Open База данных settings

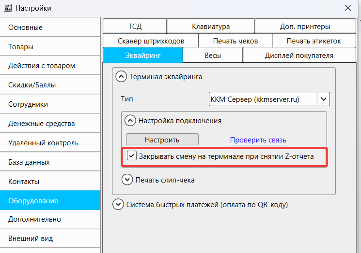coord(50,162)
